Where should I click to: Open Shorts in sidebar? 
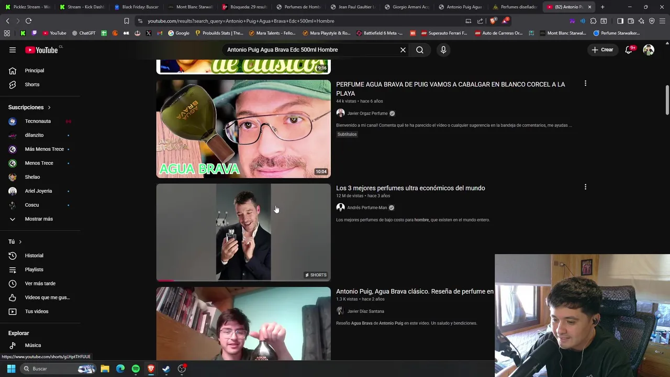(32, 84)
